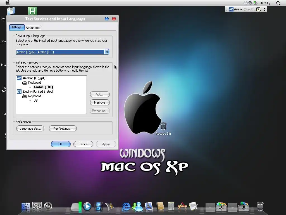Open the language bar Help icon
This screenshot has height=215, width=286.
pyautogui.click(x=258, y=9)
